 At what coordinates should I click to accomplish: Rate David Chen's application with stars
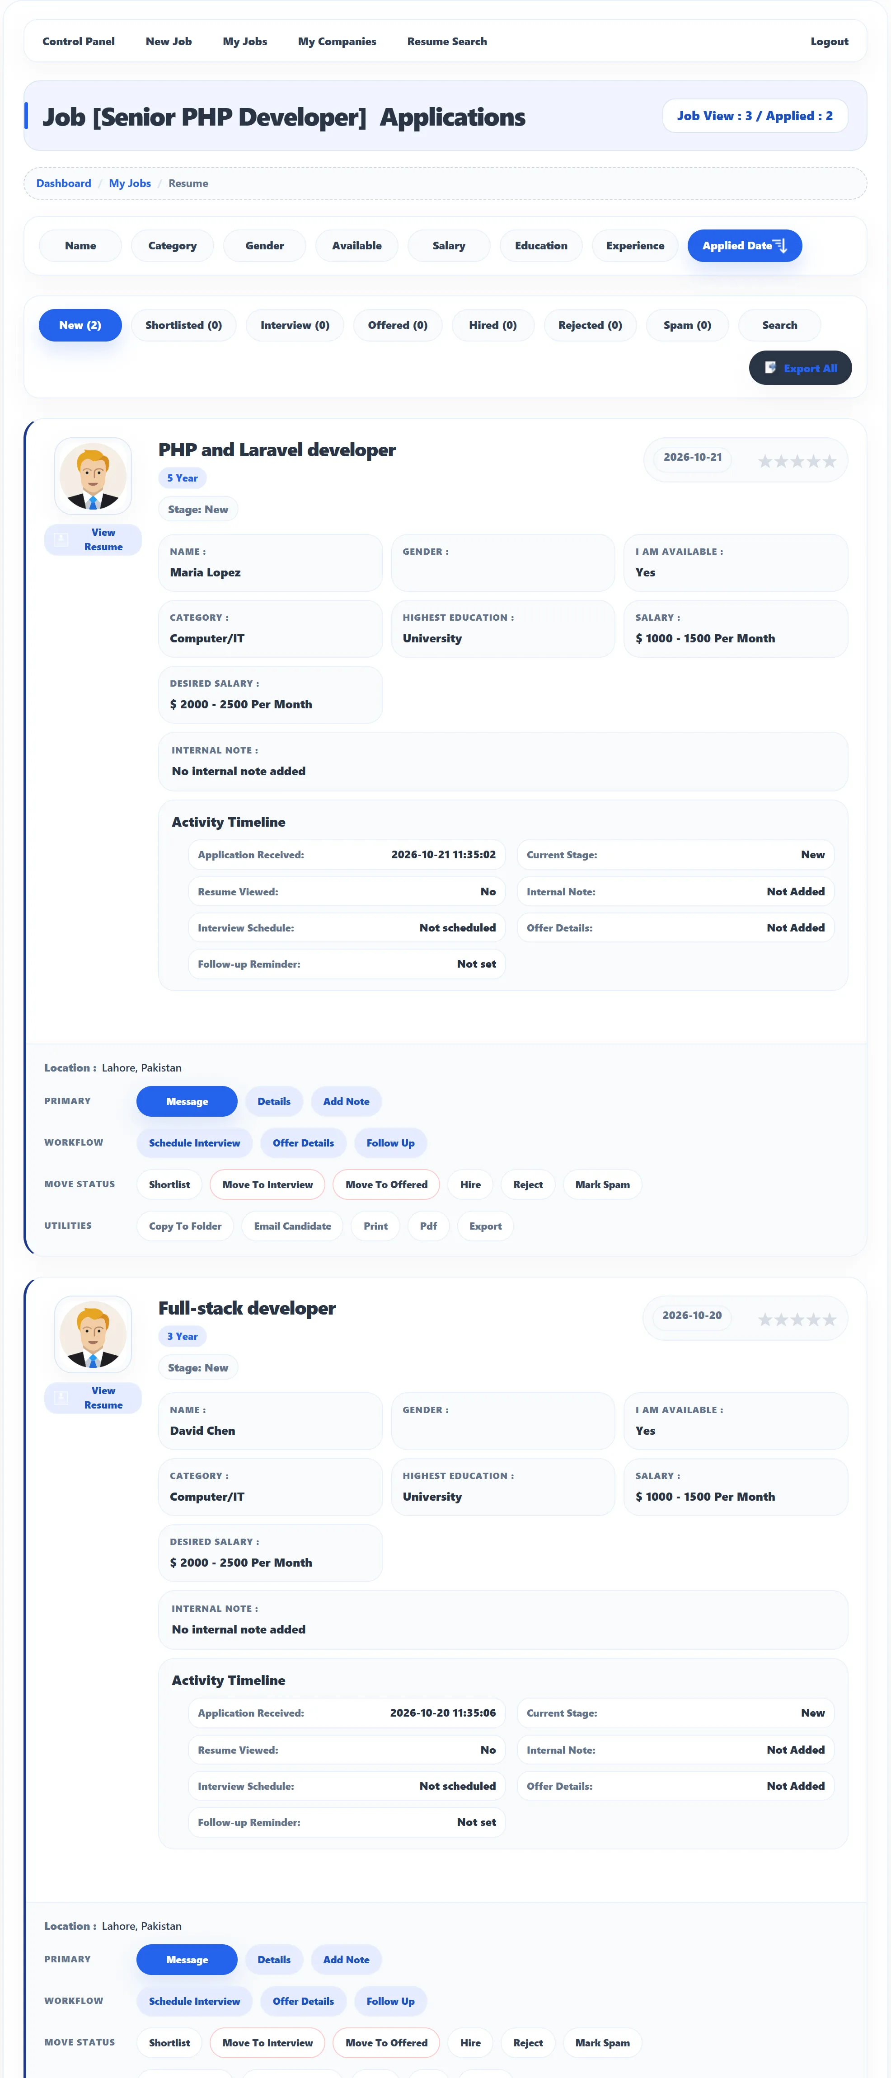click(x=797, y=1319)
